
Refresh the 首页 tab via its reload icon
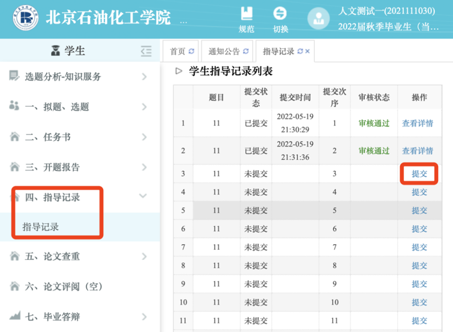(191, 51)
